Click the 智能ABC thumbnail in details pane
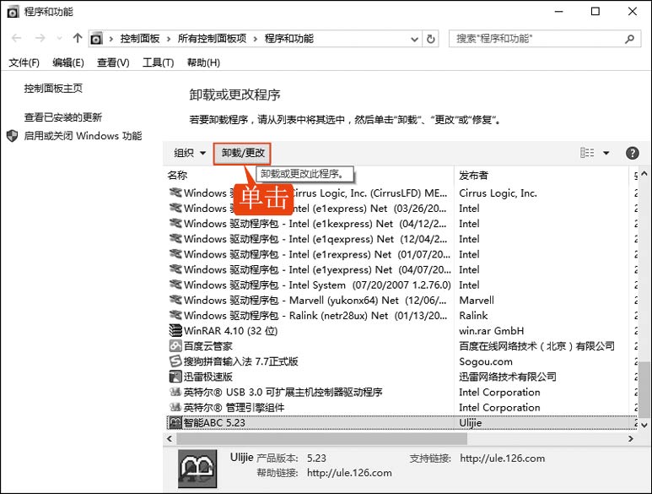 (197, 469)
